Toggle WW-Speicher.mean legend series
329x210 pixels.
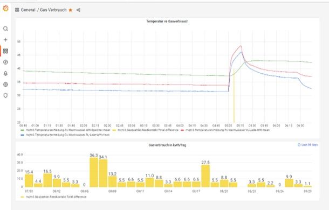point(68,130)
